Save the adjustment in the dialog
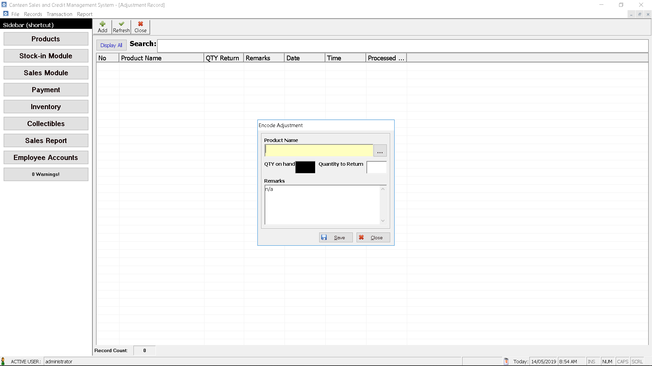The width and height of the screenshot is (652, 366). point(336,238)
